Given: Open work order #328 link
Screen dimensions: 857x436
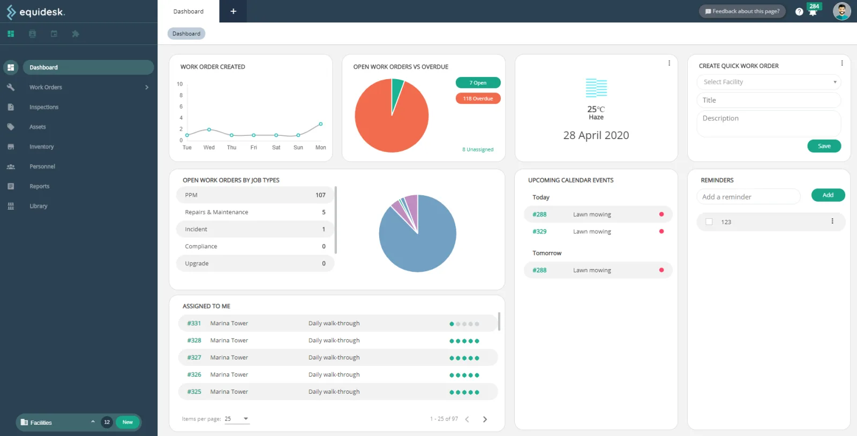Looking at the screenshot, I should (194, 340).
